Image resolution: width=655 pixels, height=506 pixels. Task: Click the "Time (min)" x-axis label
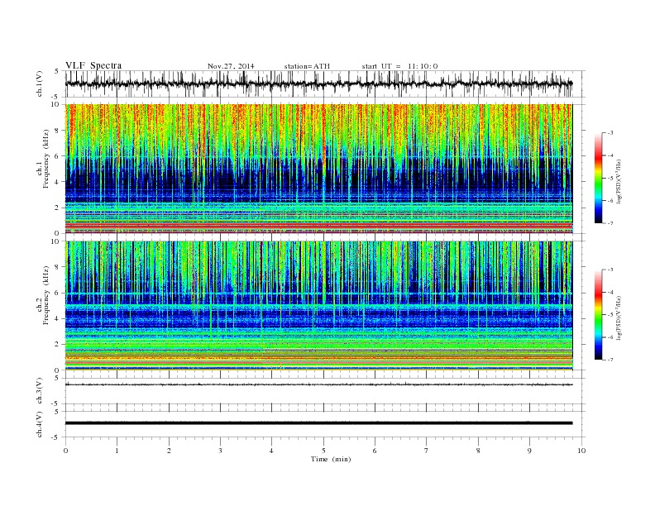click(x=331, y=459)
